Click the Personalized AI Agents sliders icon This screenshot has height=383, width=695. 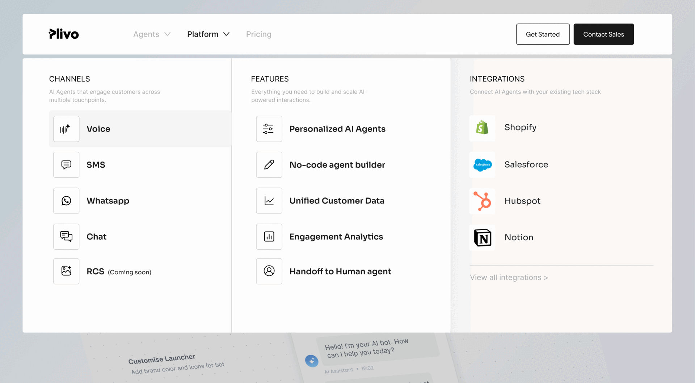click(269, 129)
